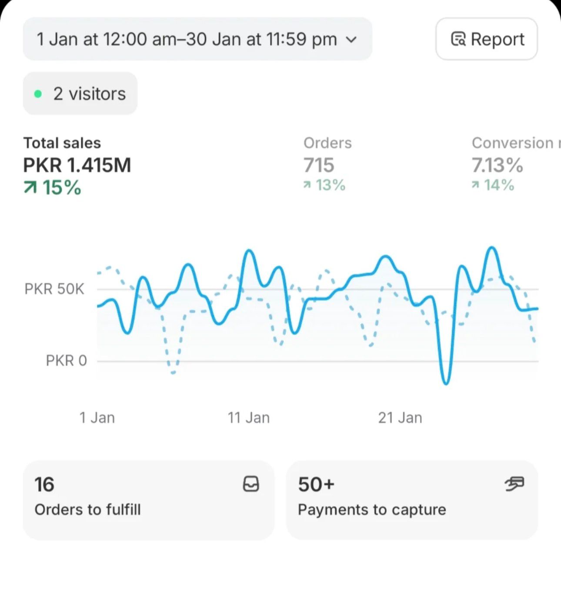Click the 715 orders value
Viewport: 561px width, 590px height.
[x=319, y=165]
